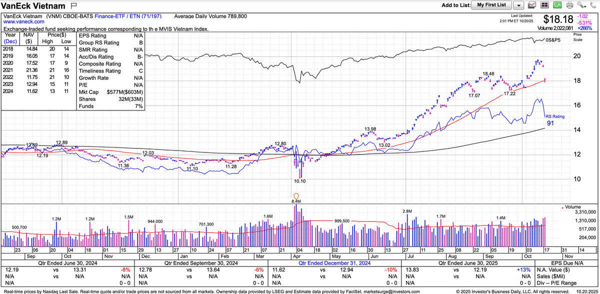This screenshot has width=600, height=294.
Task: Add to My First List button
Action: [x=491, y=5]
